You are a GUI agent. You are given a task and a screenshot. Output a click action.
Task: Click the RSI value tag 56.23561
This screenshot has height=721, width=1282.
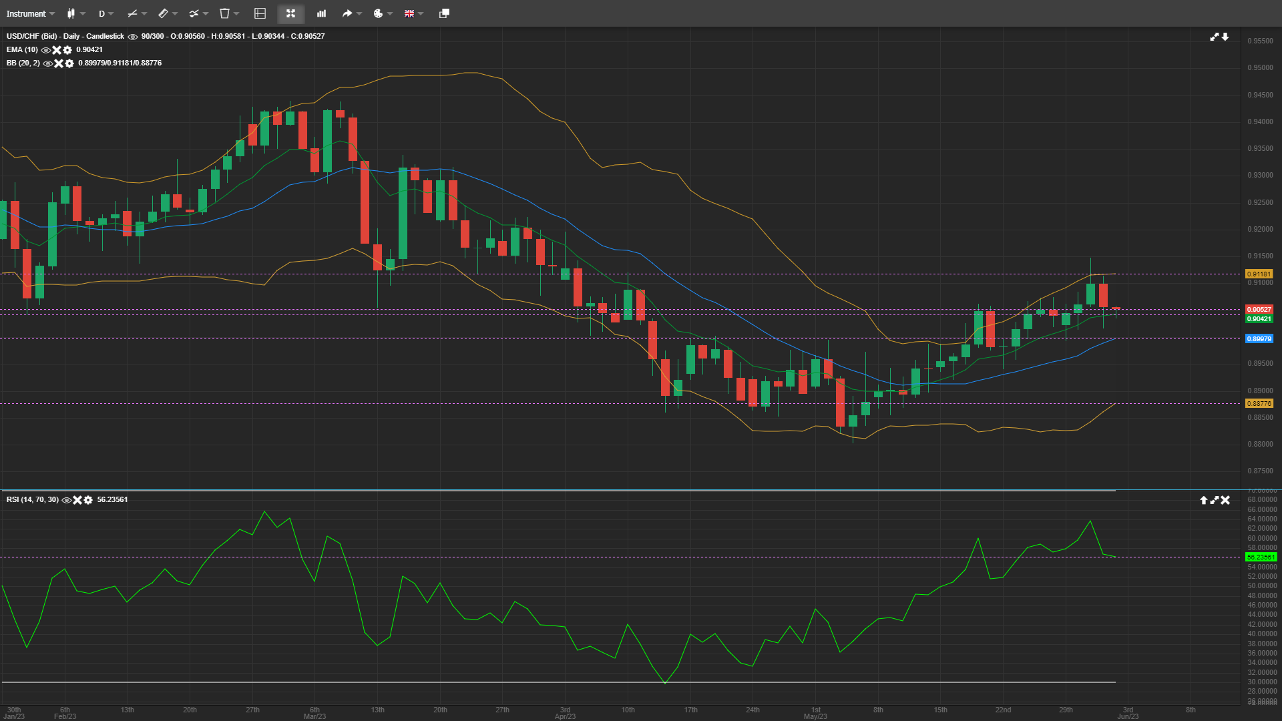tap(1261, 557)
